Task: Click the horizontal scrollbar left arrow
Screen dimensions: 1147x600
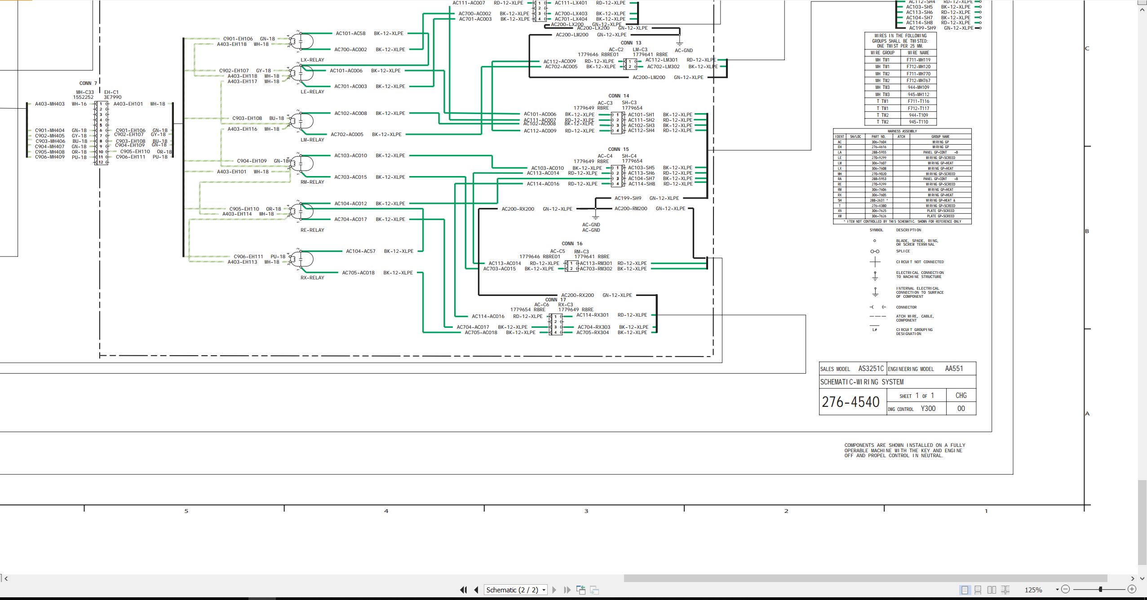Action: [6, 578]
